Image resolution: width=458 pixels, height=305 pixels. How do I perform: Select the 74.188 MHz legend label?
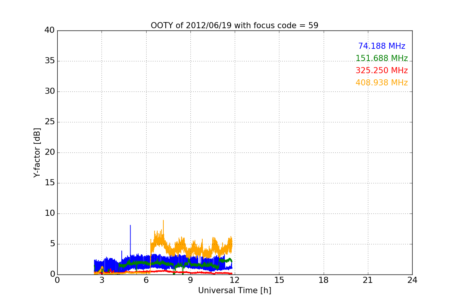[x=382, y=46]
